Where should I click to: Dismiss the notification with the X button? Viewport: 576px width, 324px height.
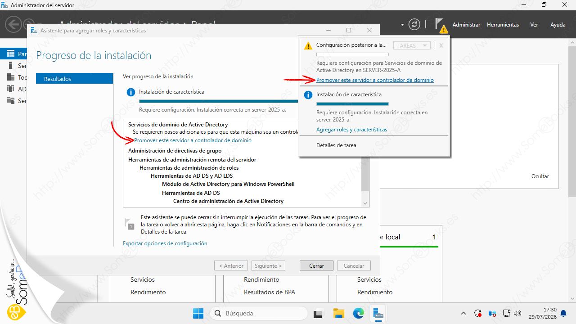click(x=441, y=45)
